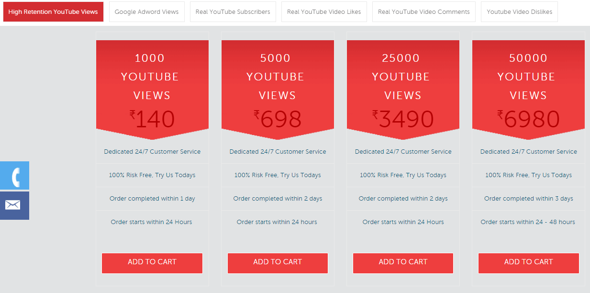Select the Youtube Video Dislikes tab

[x=519, y=12]
